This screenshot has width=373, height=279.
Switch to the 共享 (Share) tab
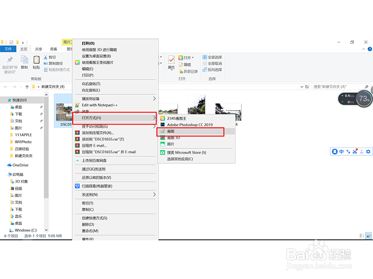(x=39, y=49)
